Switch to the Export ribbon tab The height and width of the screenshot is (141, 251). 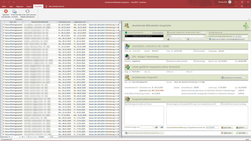[29, 6]
